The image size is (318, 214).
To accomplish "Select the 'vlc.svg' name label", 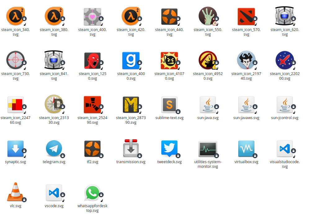I will [x=16, y=206].
